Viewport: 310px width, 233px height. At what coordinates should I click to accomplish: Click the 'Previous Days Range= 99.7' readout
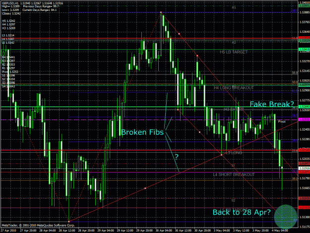tap(41, 6)
